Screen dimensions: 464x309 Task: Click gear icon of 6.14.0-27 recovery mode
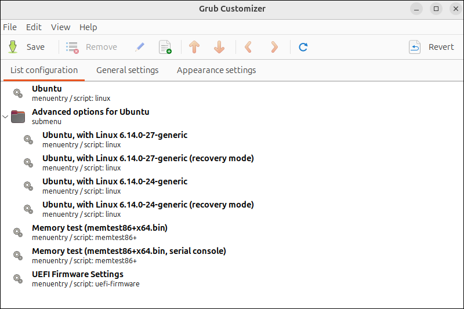coord(28,163)
